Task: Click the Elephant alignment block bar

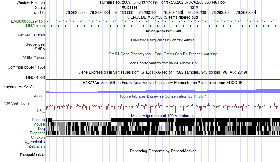Action: pos(163,133)
